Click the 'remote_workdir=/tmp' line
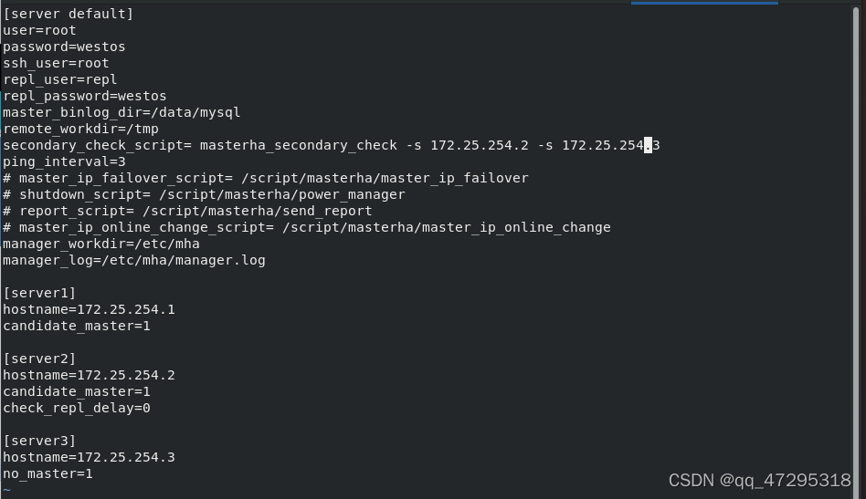The height and width of the screenshot is (499, 866). pyautogui.click(x=80, y=129)
